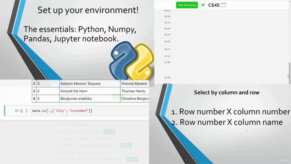
Task: Select 'Antonio Moreno' contact name cell
Action: click(135, 83)
